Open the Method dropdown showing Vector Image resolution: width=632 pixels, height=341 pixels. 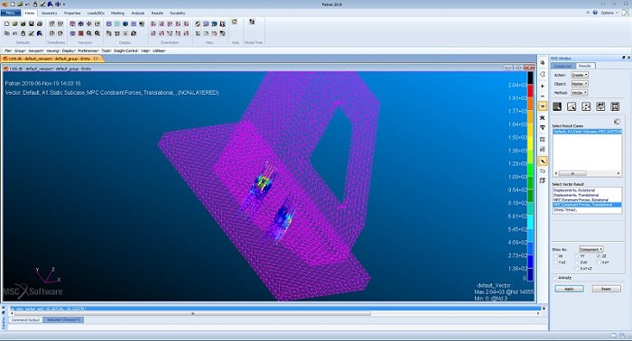pyautogui.click(x=580, y=93)
